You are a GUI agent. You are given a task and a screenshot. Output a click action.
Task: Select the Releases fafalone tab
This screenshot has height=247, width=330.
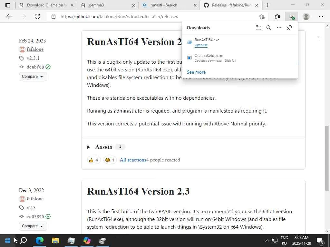coord(230,5)
